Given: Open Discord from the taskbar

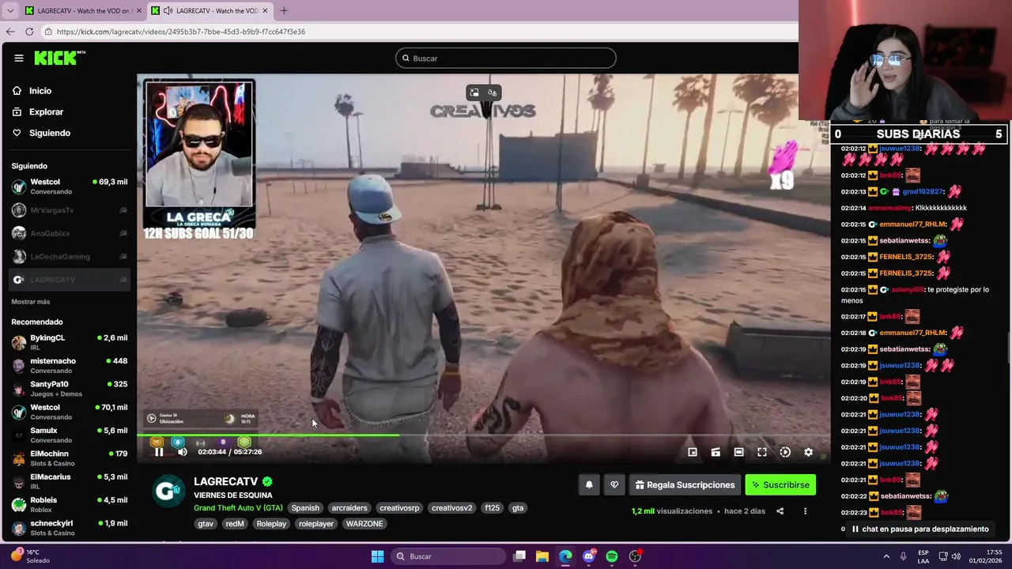Looking at the screenshot, I should tap(589, 556).
